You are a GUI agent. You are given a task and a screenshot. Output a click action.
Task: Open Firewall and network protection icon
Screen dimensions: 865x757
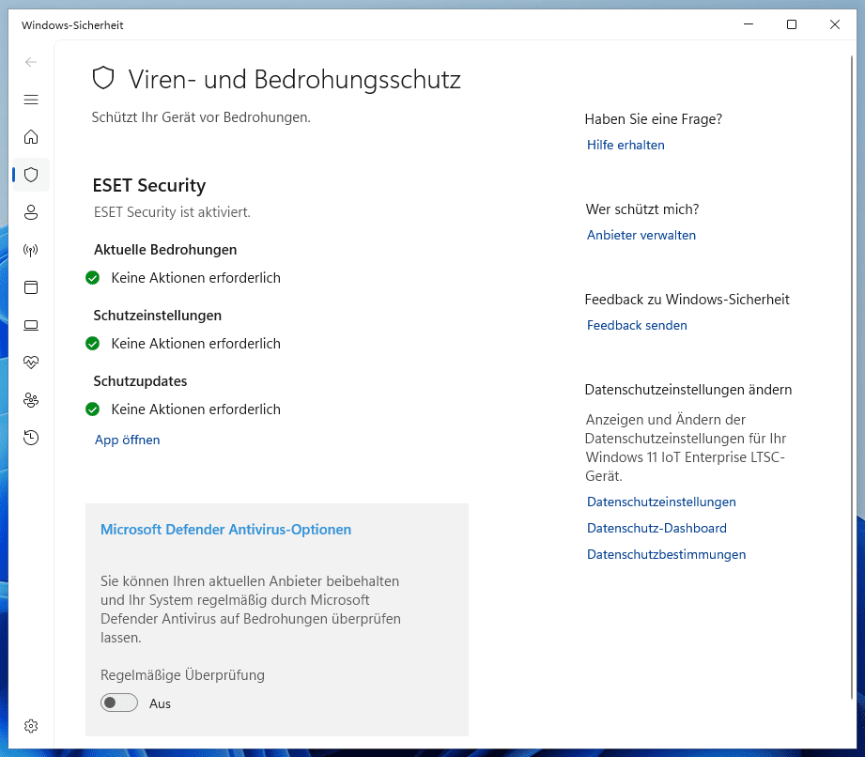[x=31, y=250]
